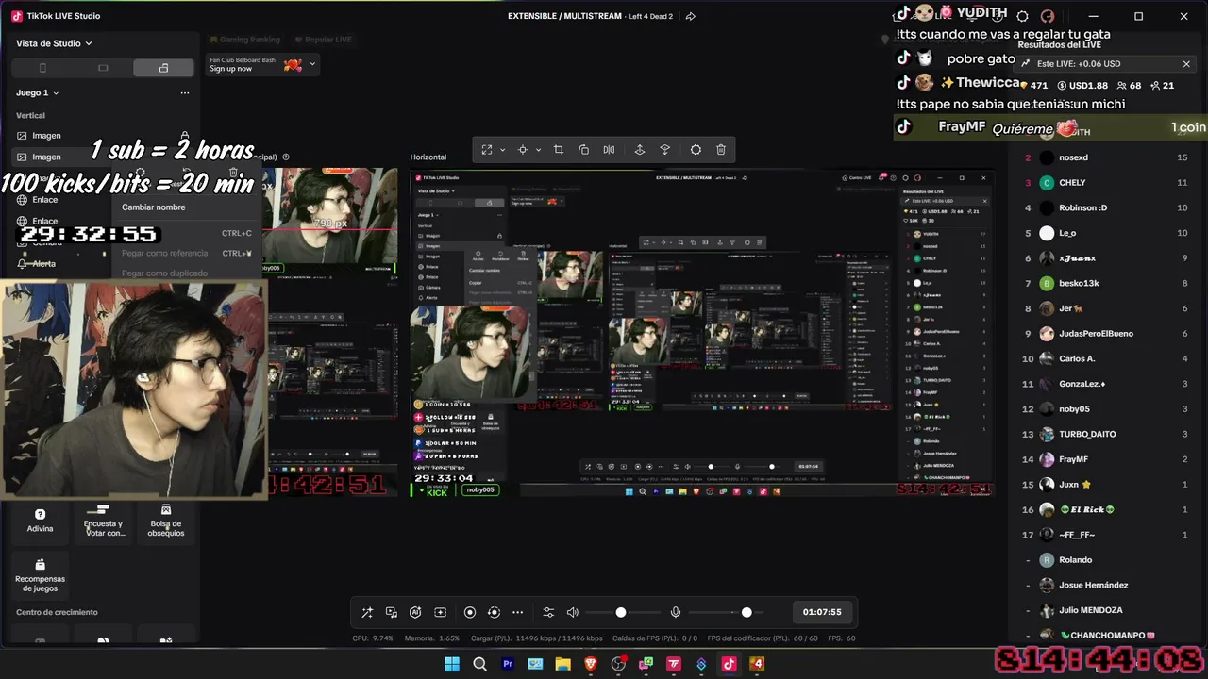
Task: Open the fit-to-screen options arrow
Action: coord(502,150)
